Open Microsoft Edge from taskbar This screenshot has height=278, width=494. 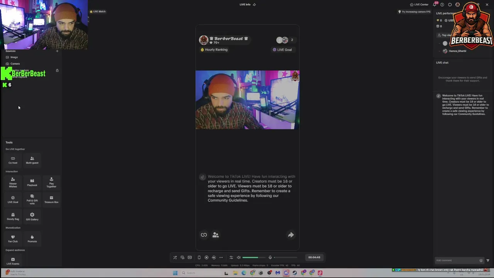coord(244,273)
